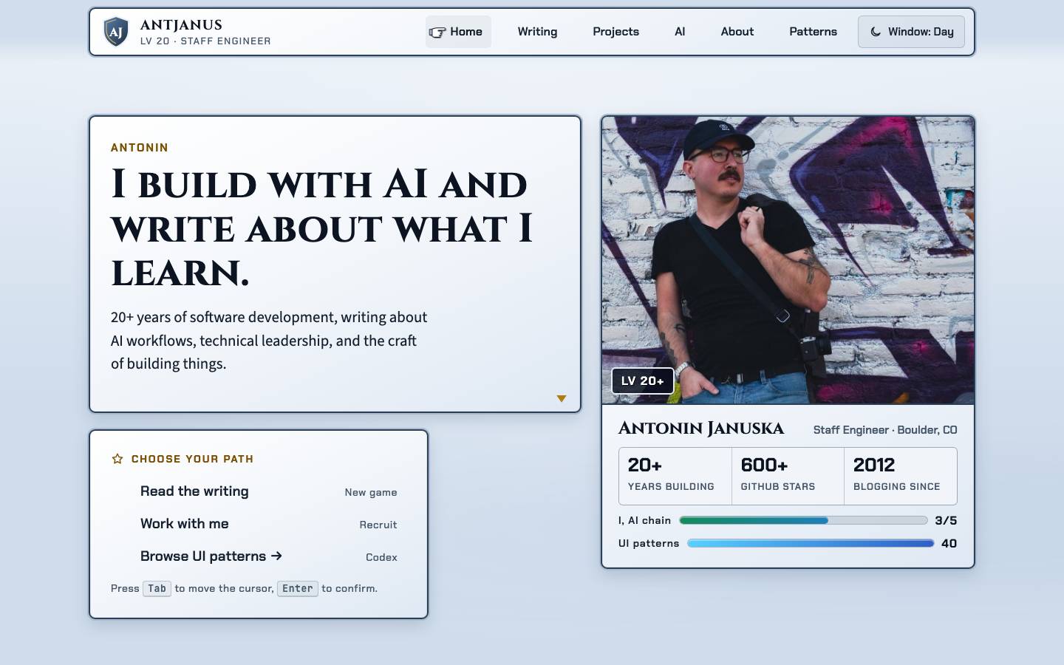1064x665 pixels.
Task: Click the gold down-arrow in hero card
Action: coord(562,398)
